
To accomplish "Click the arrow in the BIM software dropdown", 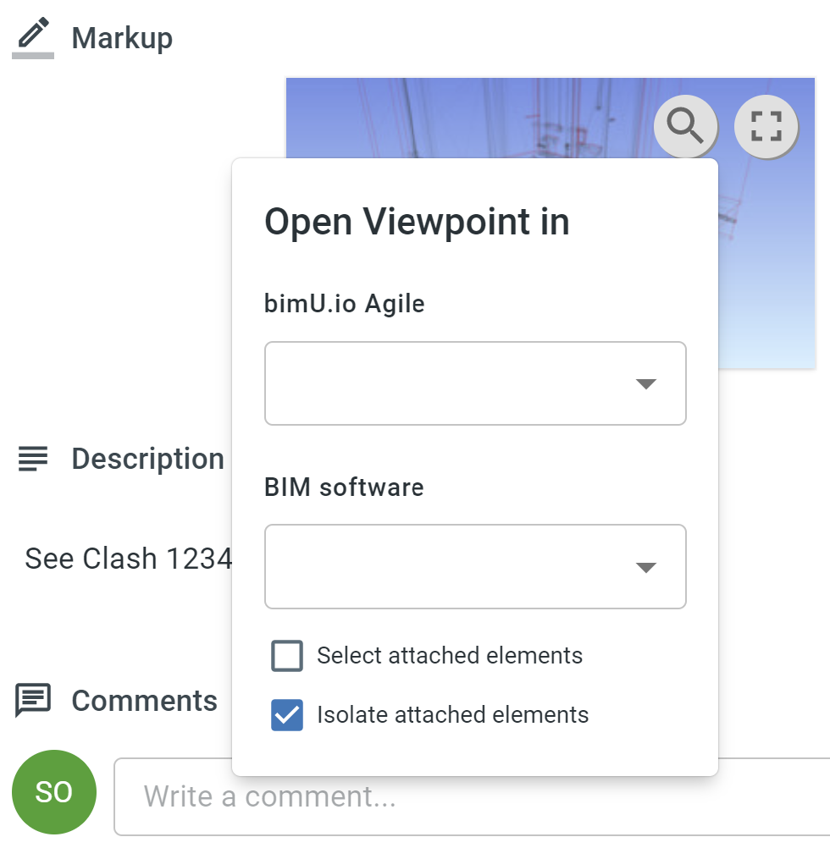I will pyautogui.click(x=646, y=568).
